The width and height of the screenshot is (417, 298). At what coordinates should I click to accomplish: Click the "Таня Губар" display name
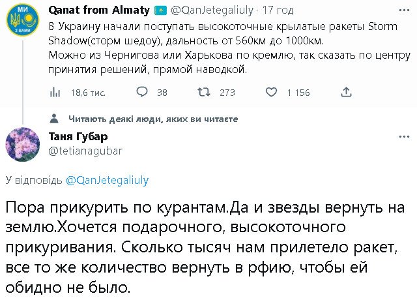78,136
